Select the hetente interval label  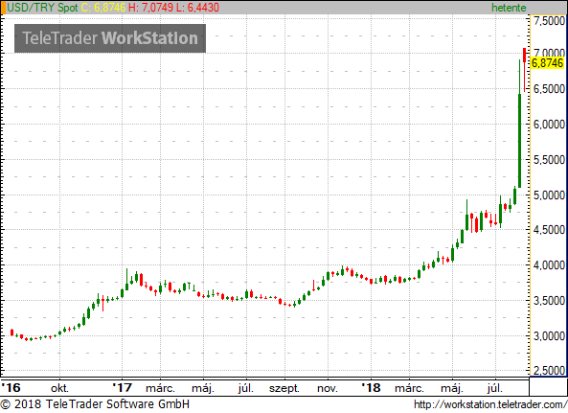click(509, 8)
